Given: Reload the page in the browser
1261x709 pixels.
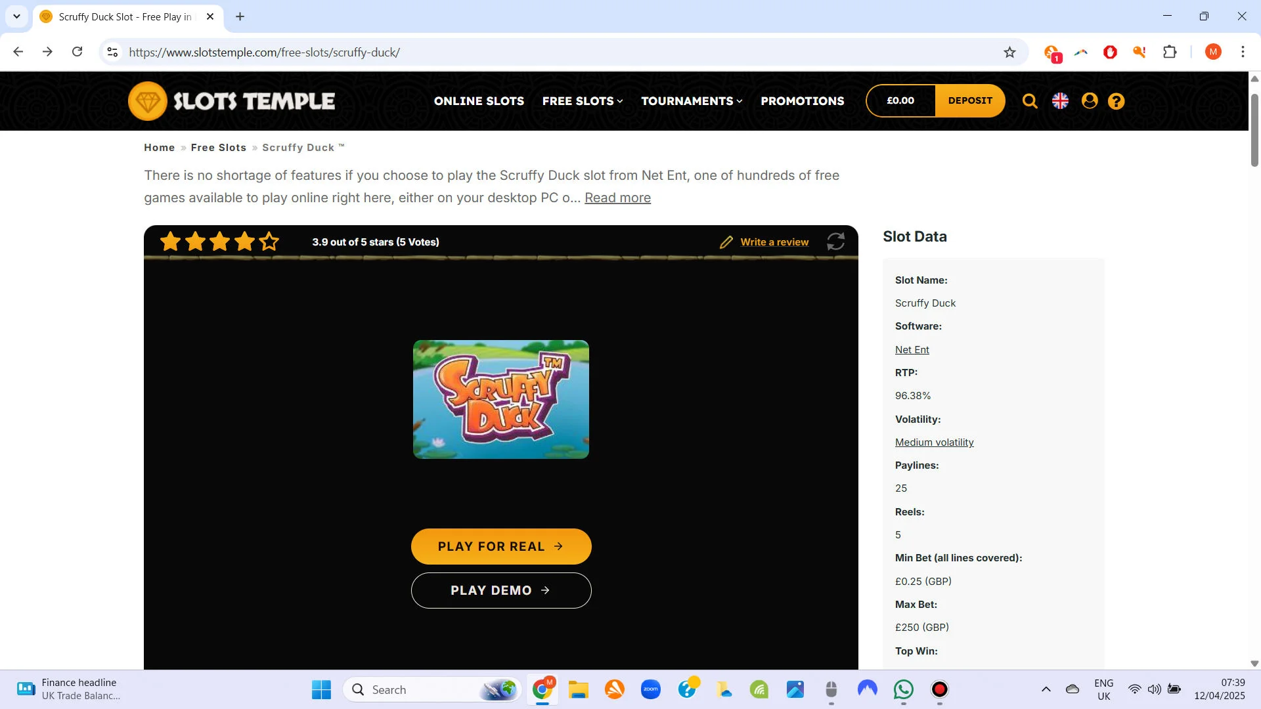Looking at the screenshot, I should (77, 52).
